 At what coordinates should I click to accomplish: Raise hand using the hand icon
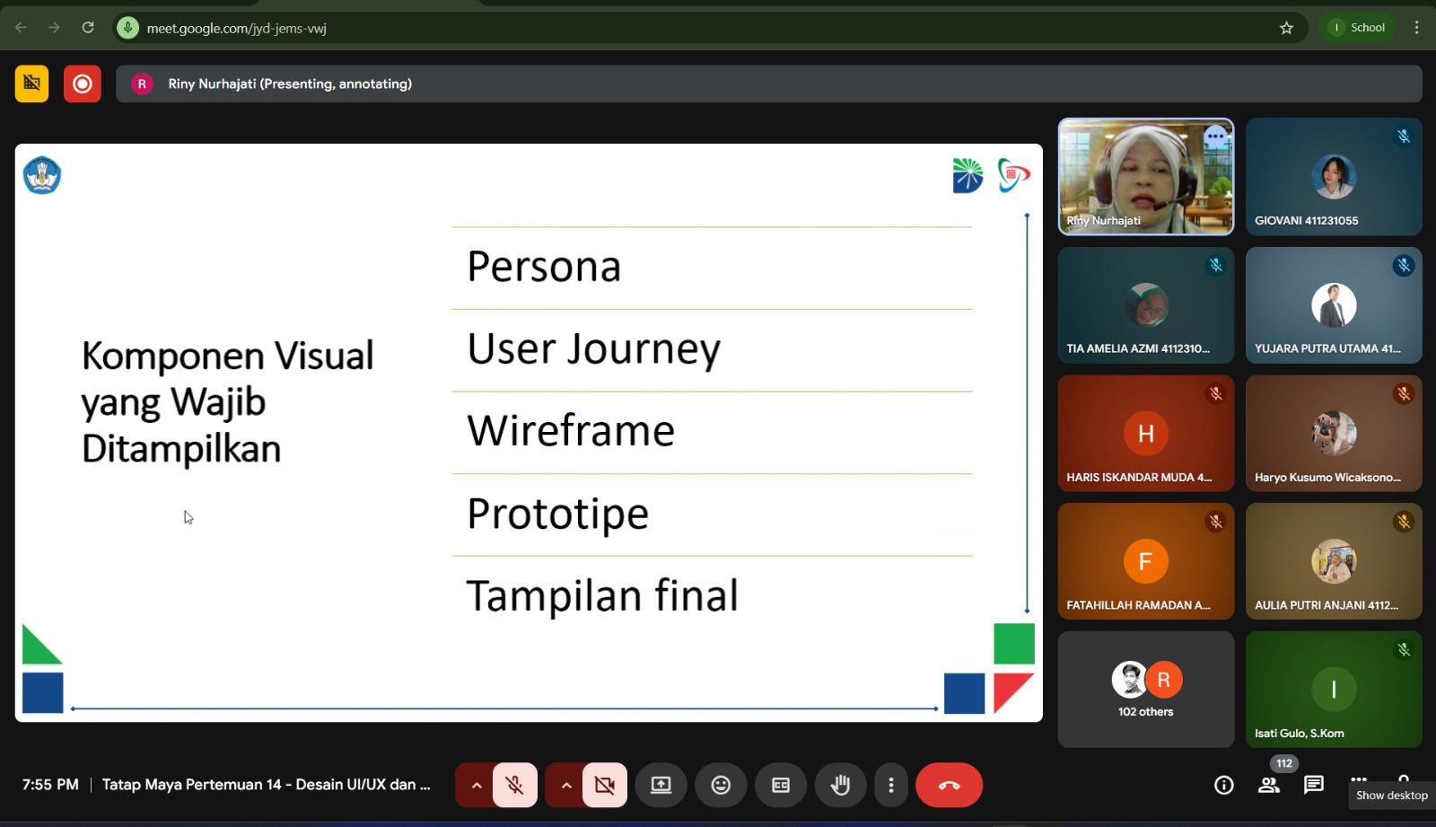tap(840, 786)
